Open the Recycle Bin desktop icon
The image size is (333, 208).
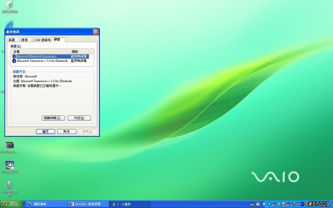[x=9, y=7]
